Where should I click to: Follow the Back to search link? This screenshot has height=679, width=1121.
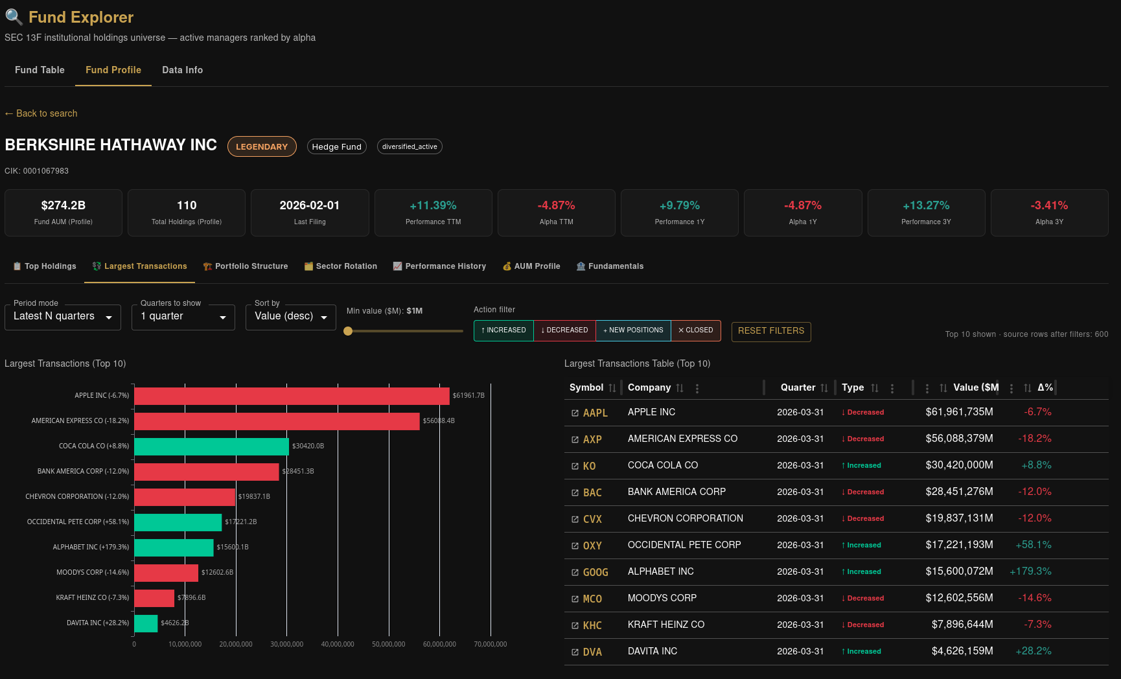pyautogui.click(x=41, y=113)
